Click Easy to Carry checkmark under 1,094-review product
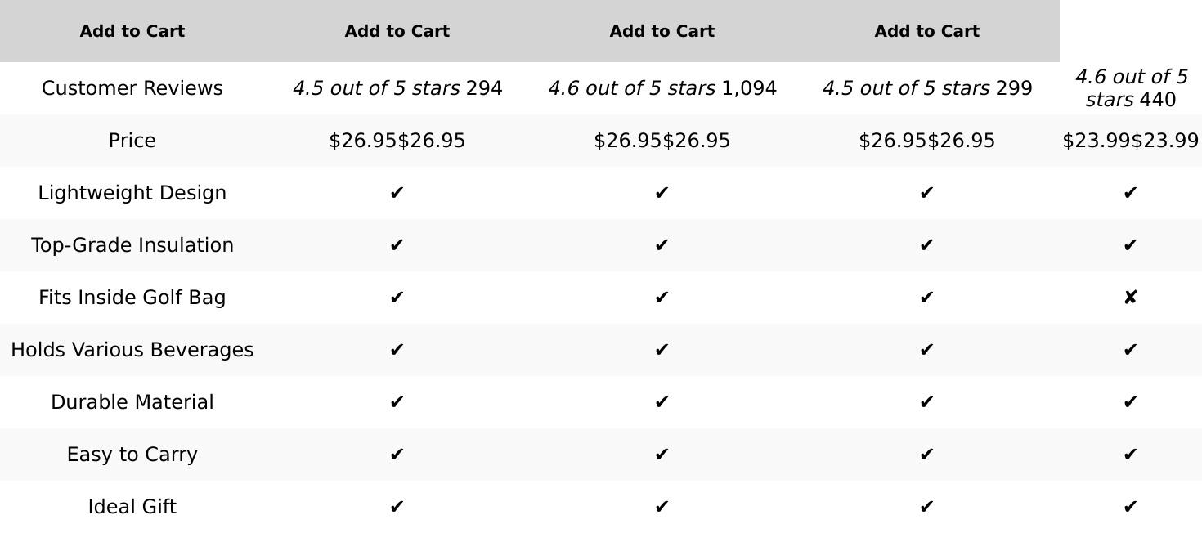Image resolution: width=1202 pixels, height=533 pixels. [662, 455]
